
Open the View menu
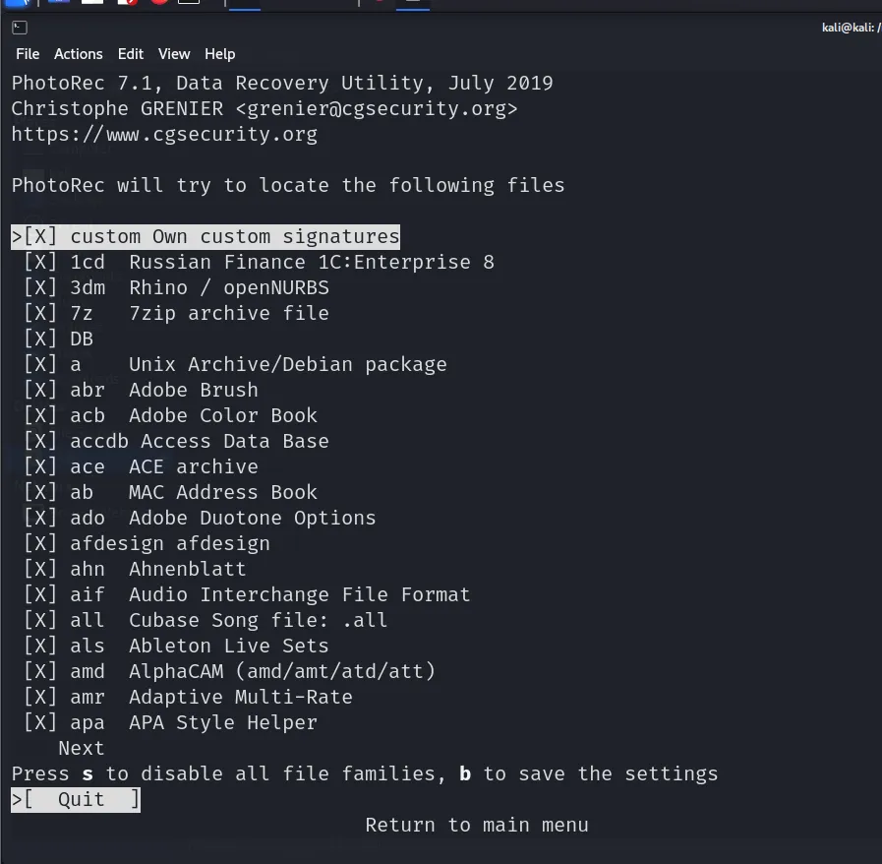pyautogui.click(x=174, y=54)
